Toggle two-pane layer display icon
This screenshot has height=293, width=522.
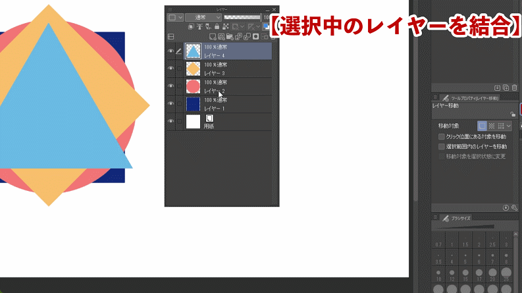tap(170, 37)
